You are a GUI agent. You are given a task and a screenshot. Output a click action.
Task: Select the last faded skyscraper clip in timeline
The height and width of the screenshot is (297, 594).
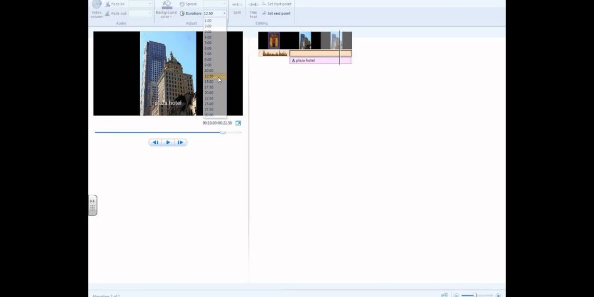[337, 41]
